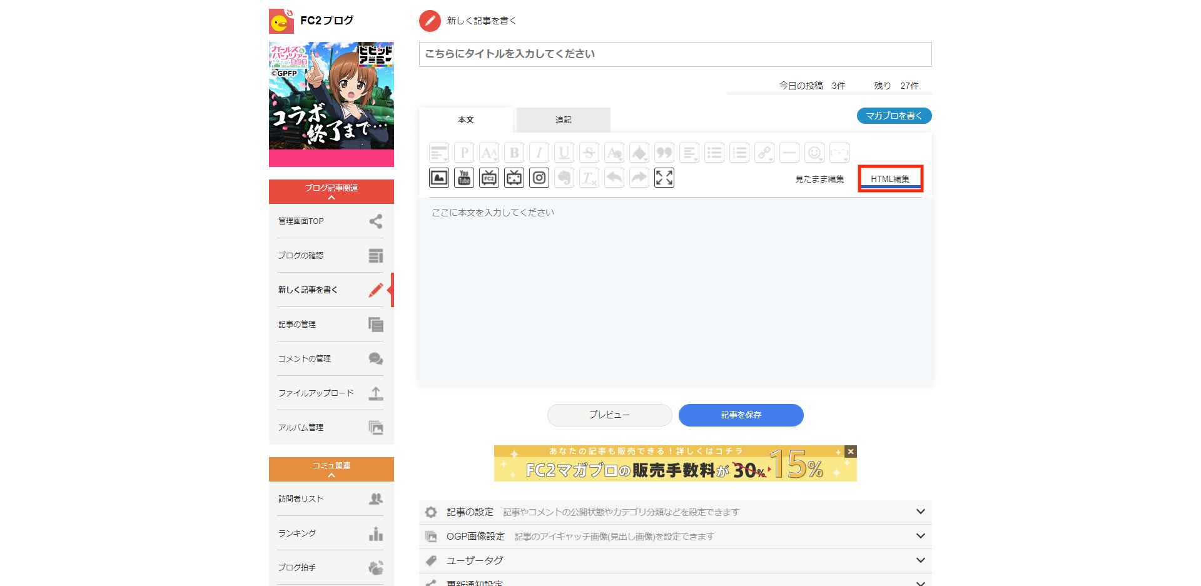
Task: Expand the ユーザータグ section
Action: pyautogui.click(x=676, y=561)
